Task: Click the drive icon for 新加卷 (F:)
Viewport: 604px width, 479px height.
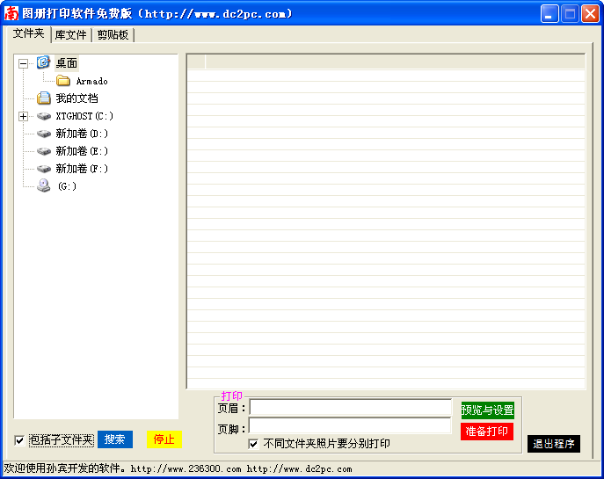Action: (x=44, y=169)
